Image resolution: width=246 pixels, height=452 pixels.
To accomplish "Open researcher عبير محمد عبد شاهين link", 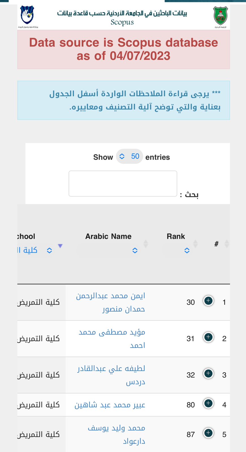I will (x=110, y=405).
